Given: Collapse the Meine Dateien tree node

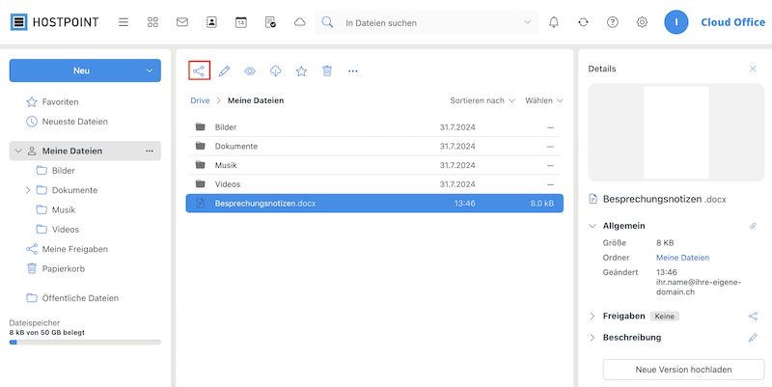Looking at the screenshot, I should (x=18, y=152).
